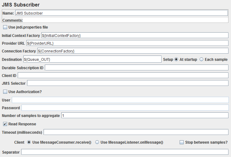
Task: Uncheck the Read Response checkbox
Action: 5,124
